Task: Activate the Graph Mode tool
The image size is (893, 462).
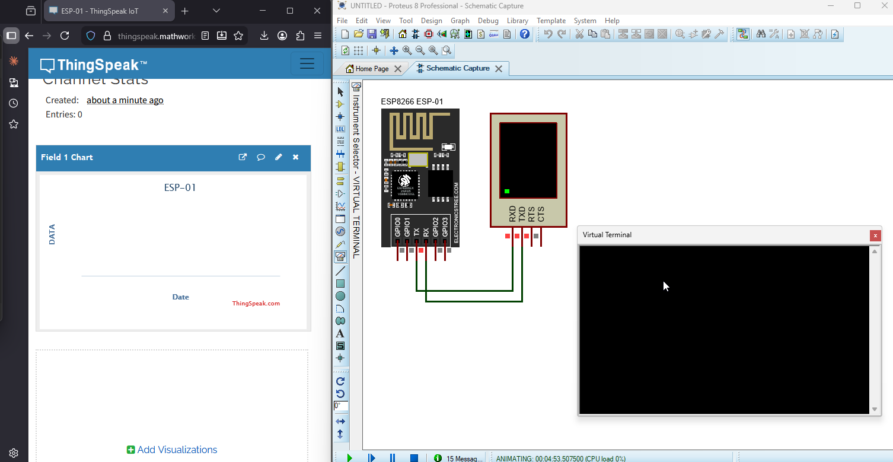Action: tap(340, 206)
